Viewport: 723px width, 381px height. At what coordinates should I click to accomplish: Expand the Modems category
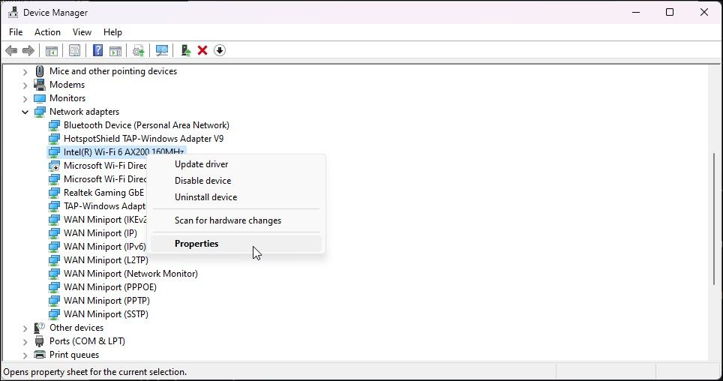coord(25,85)
